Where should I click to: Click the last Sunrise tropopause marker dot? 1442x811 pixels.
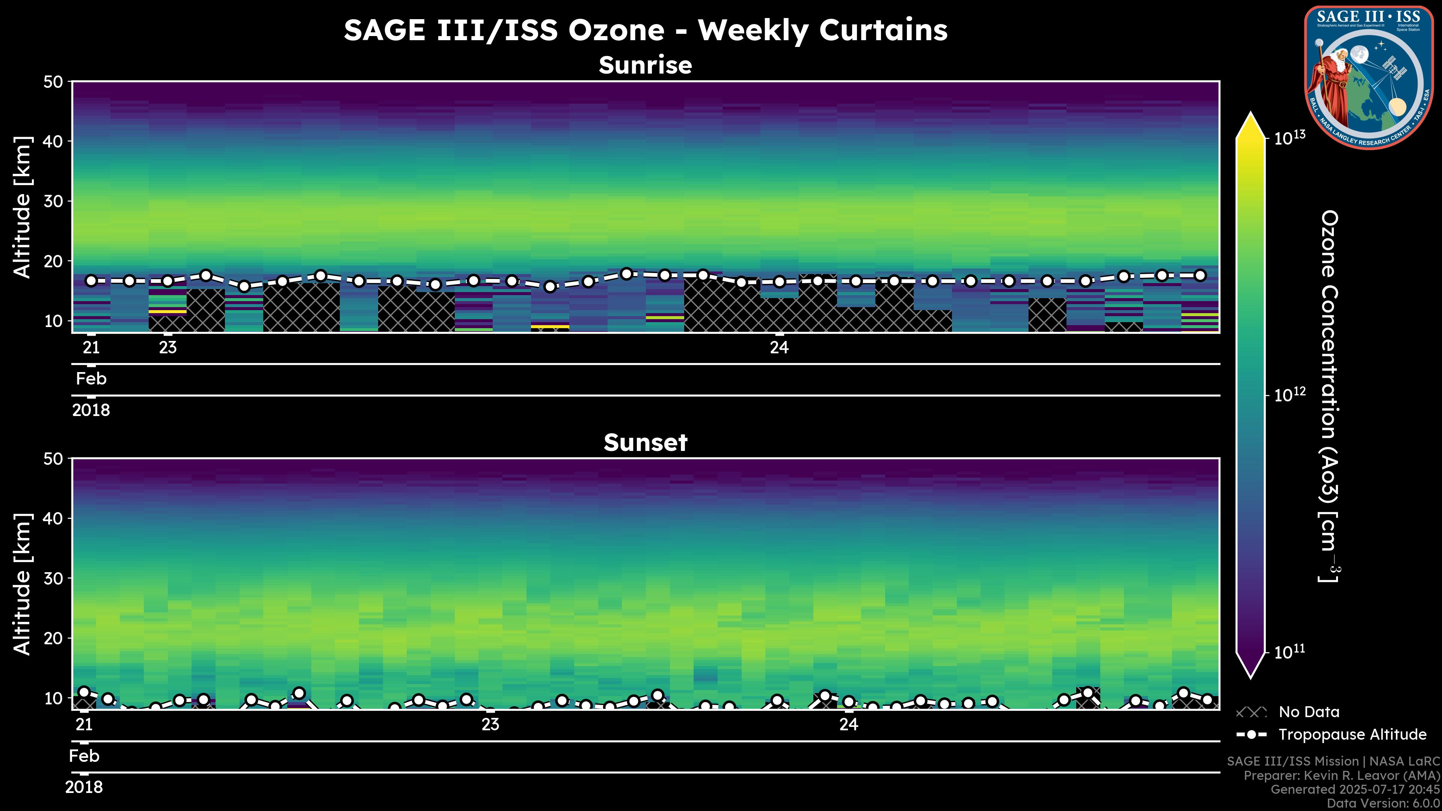pos(1200,275)
